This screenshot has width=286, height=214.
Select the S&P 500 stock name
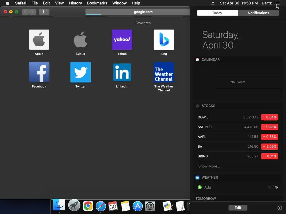pyautogui.click(x=204, y=127)
